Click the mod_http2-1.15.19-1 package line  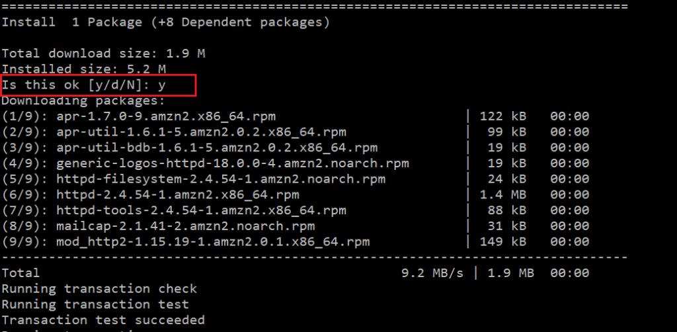pos(296,242)
